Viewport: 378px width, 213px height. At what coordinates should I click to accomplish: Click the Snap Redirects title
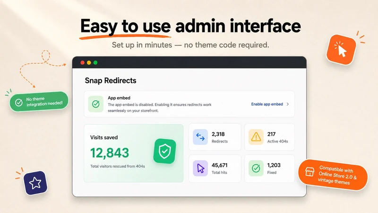[x=111, y=80]
